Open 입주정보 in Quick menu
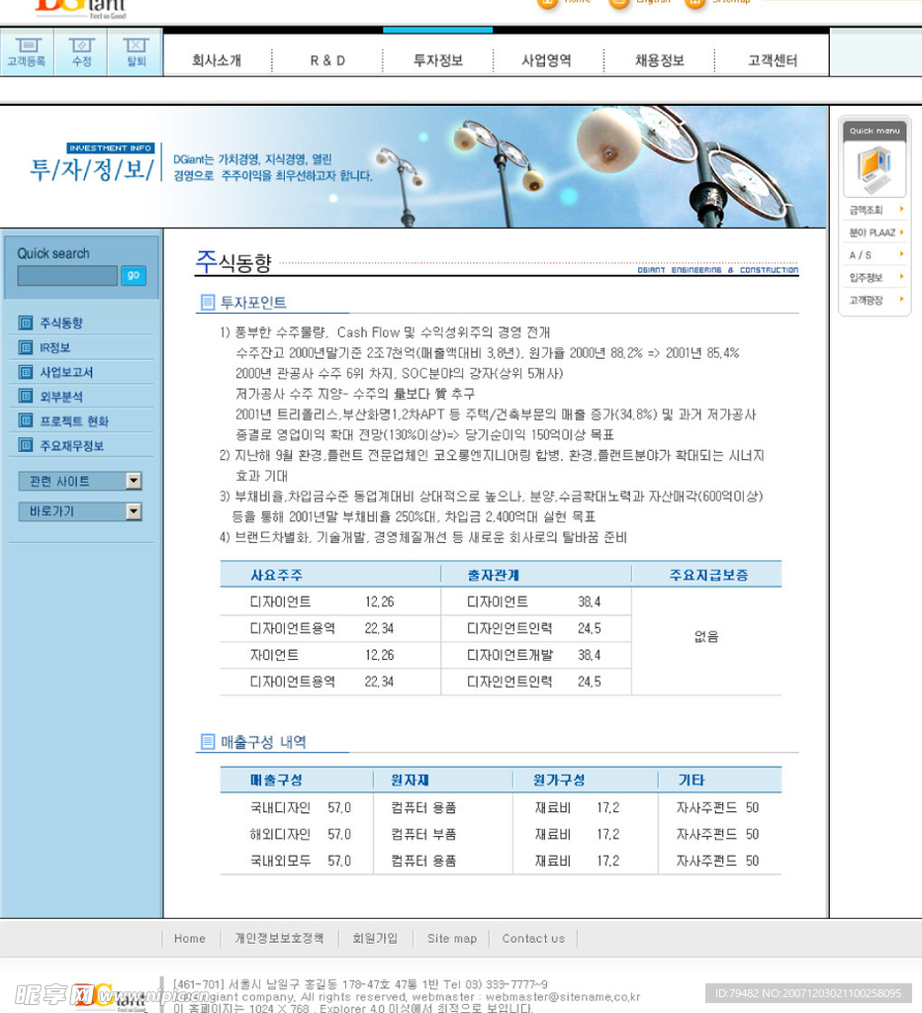 tap(866, 278)
